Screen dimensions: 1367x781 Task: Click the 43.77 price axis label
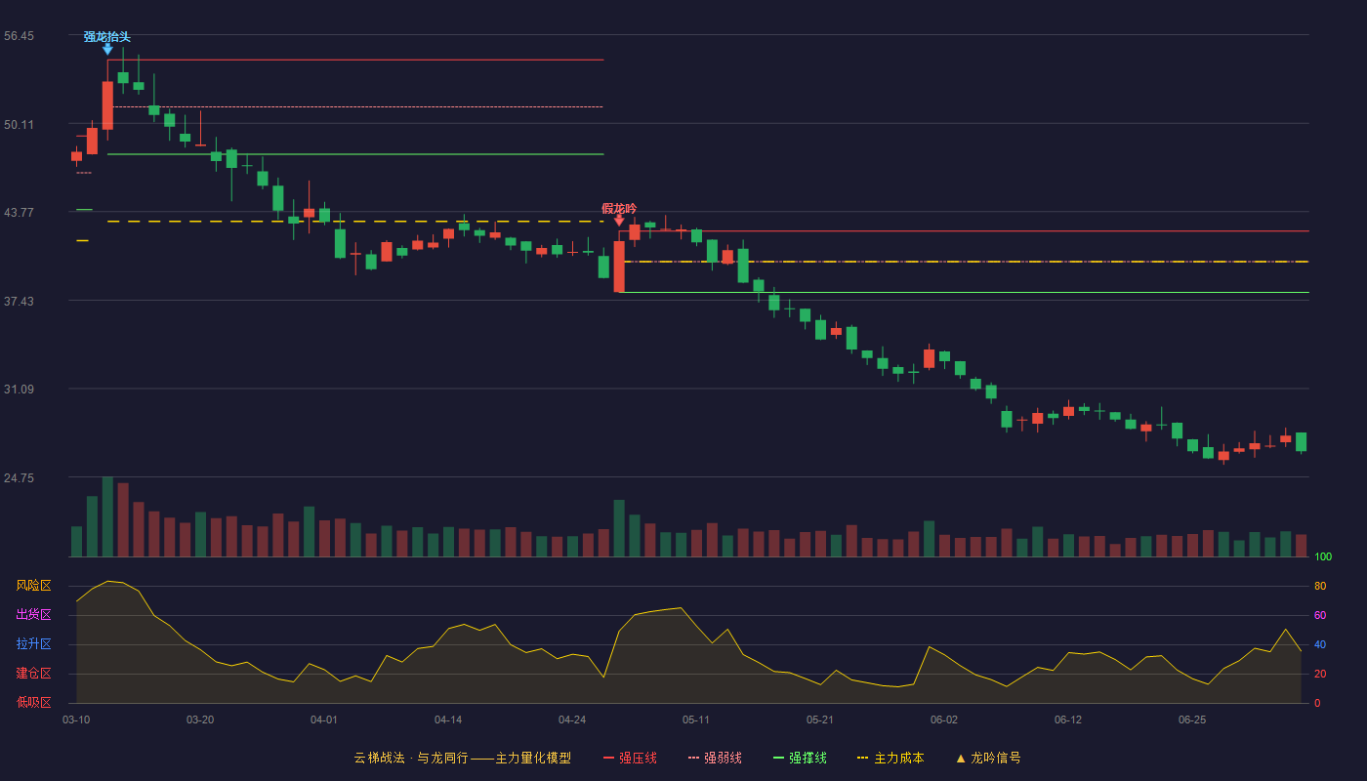pos(19,213)
